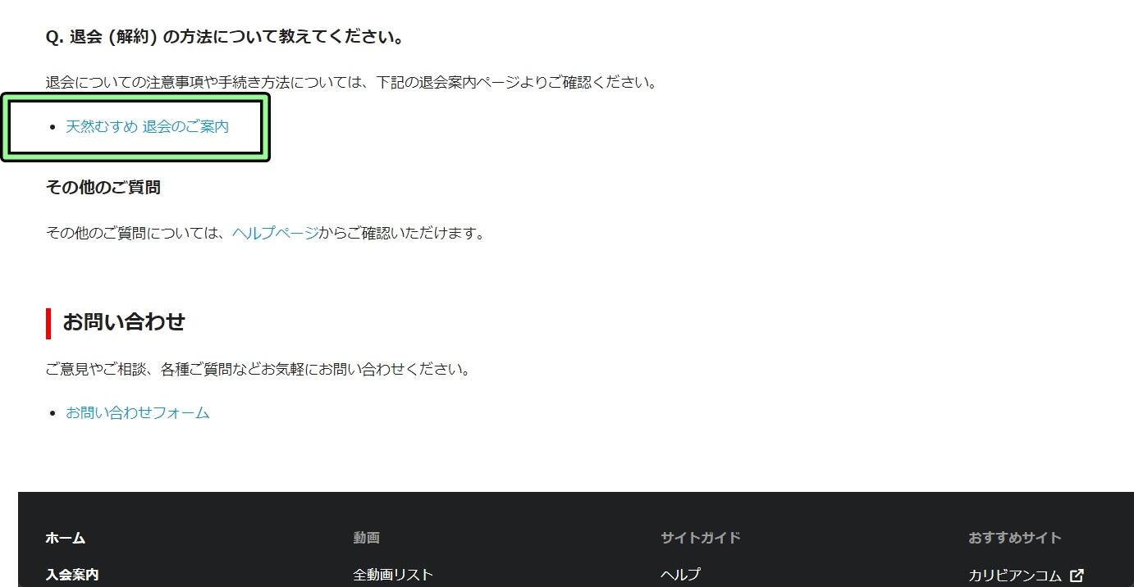
Task: Open 全動画リスト in the footer
Action: [x=393, y=575]
